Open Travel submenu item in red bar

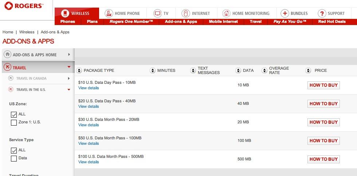(x=255, y=21)
